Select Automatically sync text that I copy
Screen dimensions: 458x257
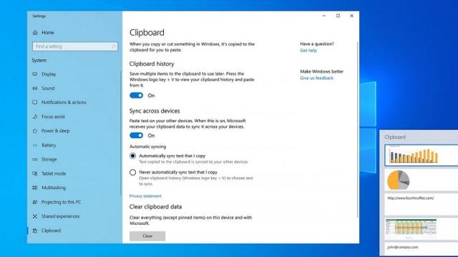(x=132, y=156)
